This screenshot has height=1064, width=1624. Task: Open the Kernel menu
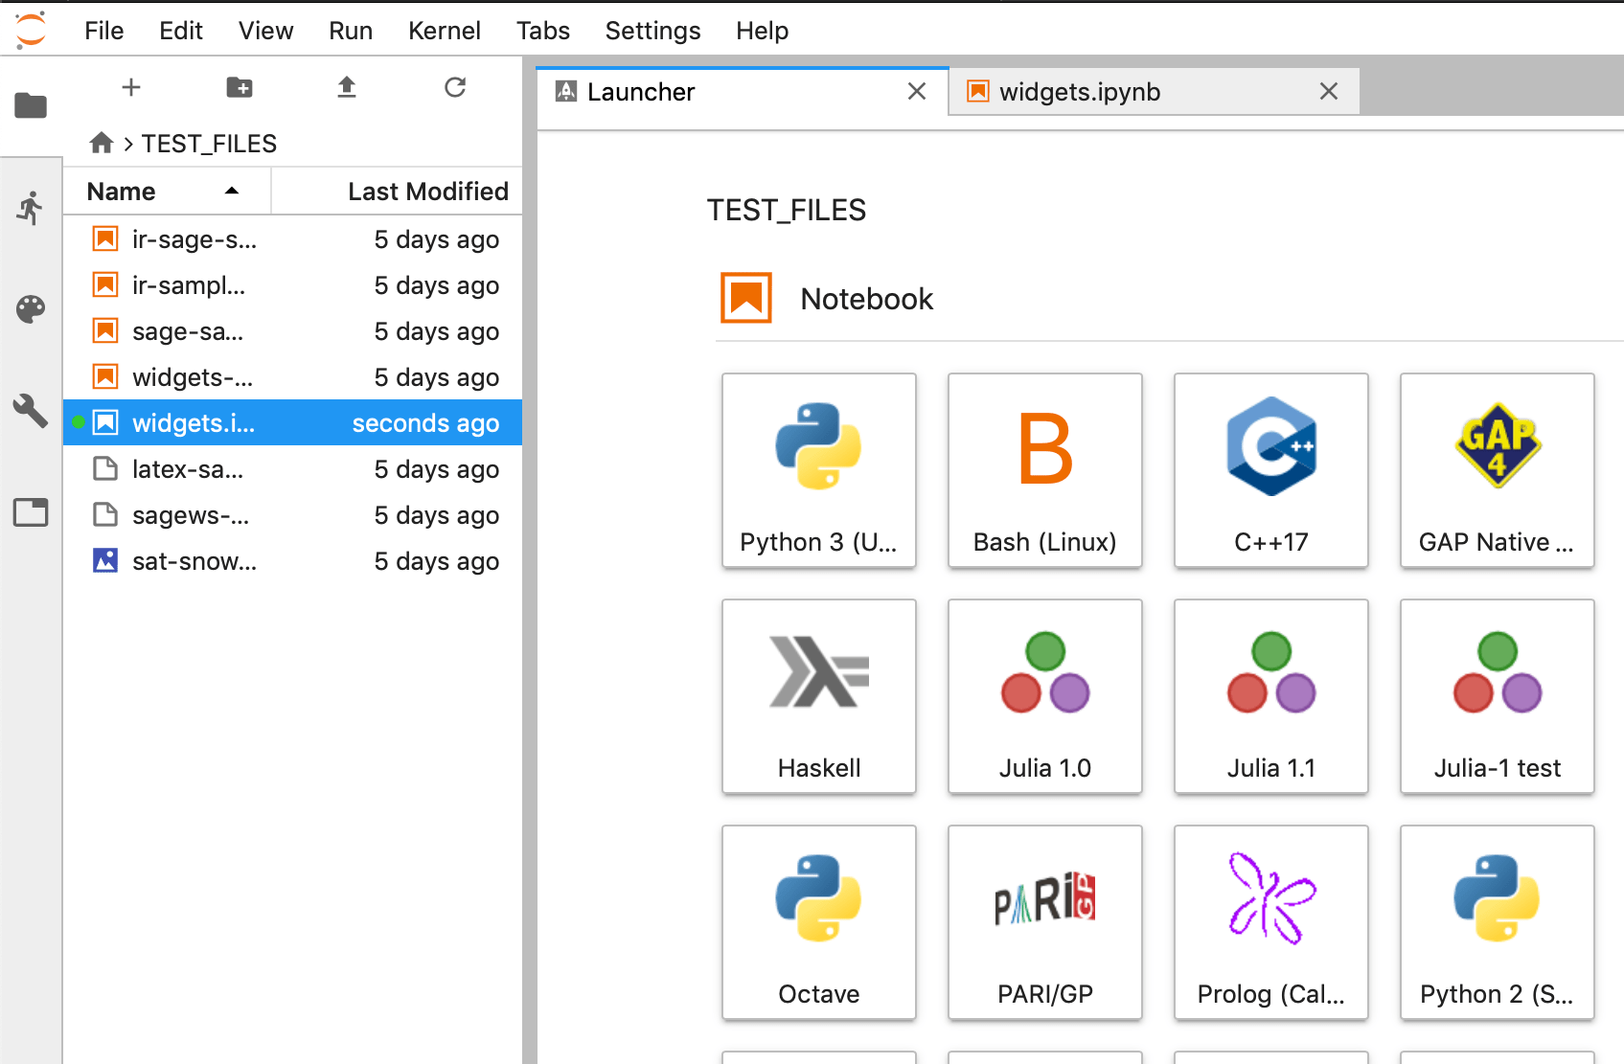(x=444, y=30)
